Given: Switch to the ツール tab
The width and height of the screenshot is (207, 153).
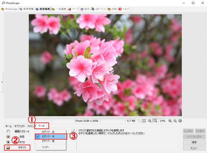Looking at the screenshot, I should coord(42,126).
